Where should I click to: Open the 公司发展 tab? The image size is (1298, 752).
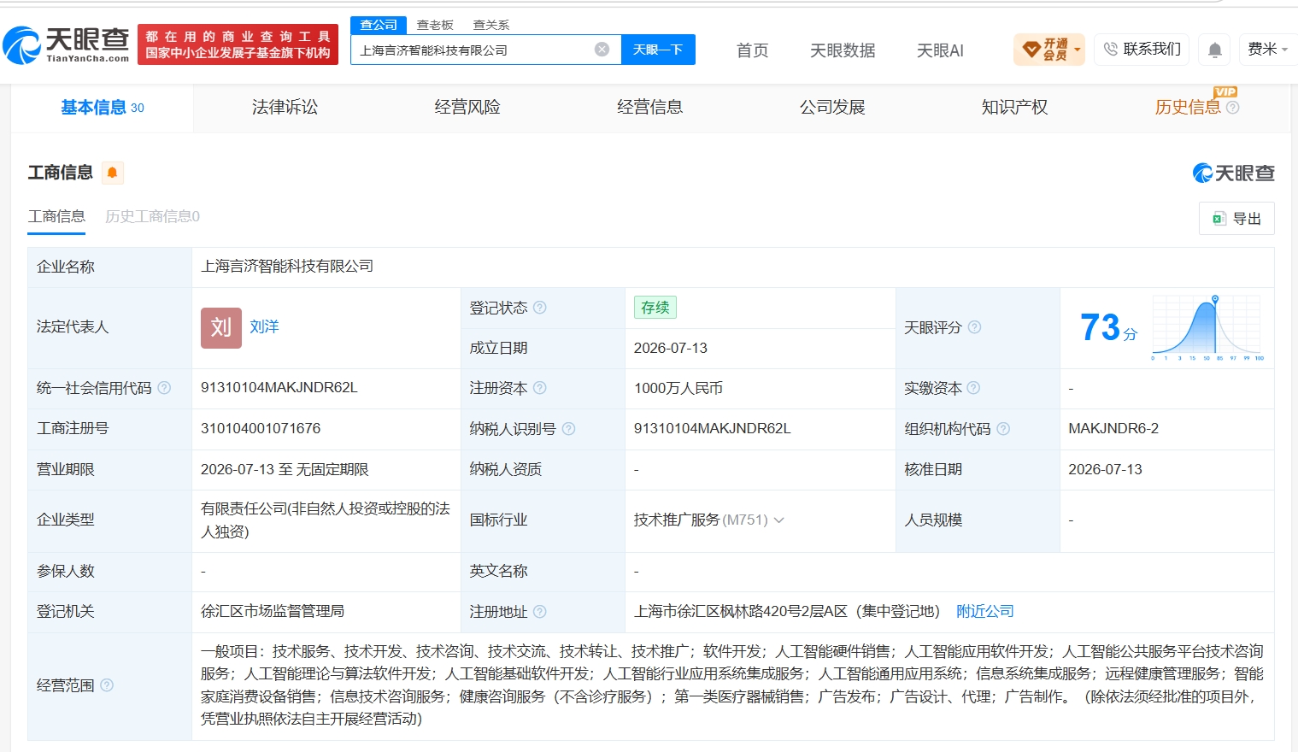point(832,108)
